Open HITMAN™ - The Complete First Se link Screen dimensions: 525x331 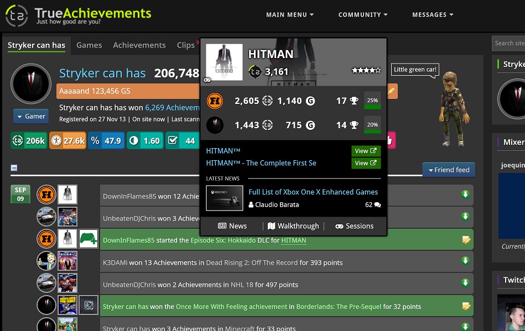pos(261,163)
